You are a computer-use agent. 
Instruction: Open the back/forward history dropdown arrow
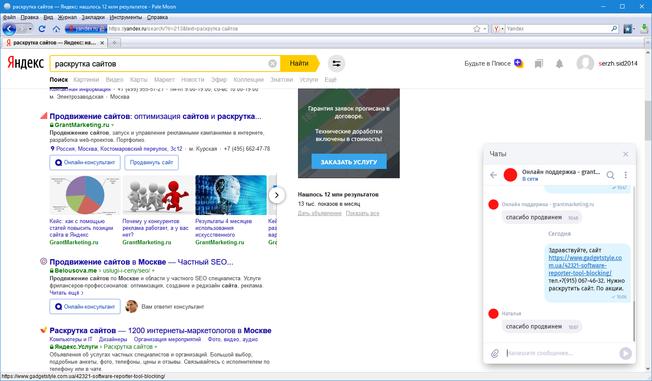point(30,29)
